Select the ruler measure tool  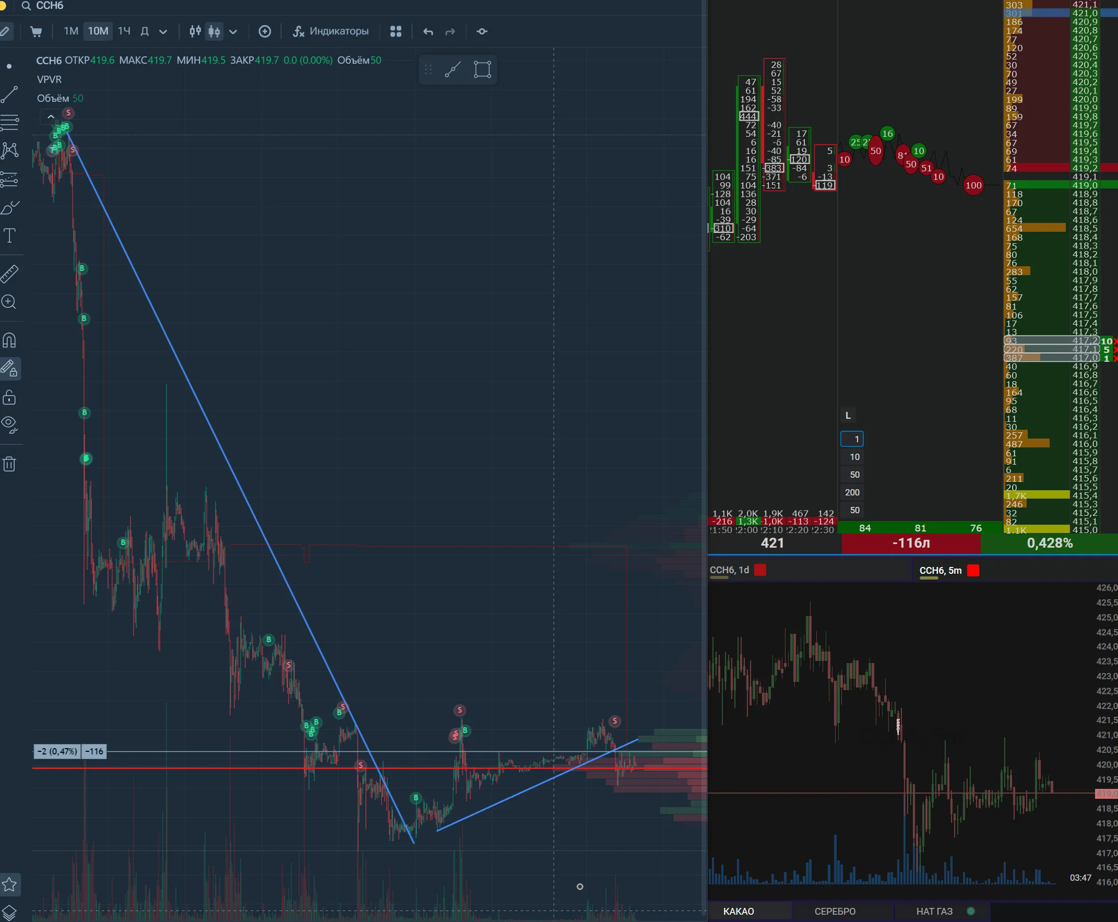click(9, 274)
